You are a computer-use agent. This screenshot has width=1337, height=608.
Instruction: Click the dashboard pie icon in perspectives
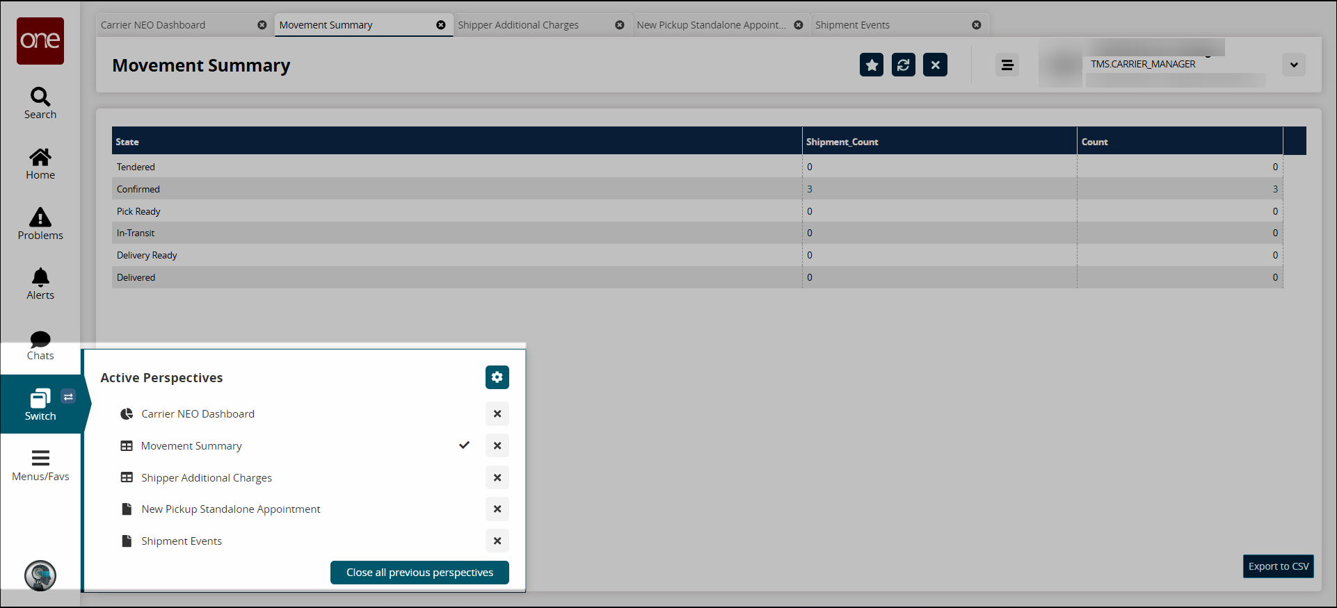[x=127, y=413]
